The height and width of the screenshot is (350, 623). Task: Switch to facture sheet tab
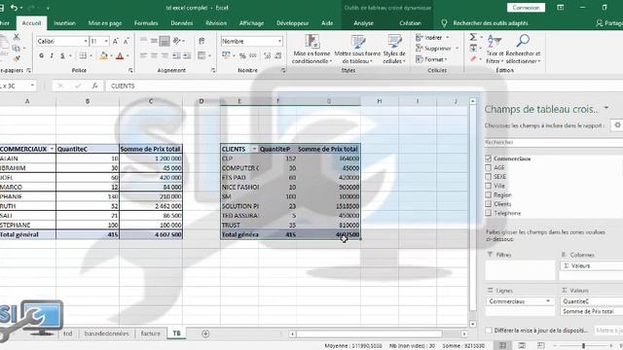point(151,333)
